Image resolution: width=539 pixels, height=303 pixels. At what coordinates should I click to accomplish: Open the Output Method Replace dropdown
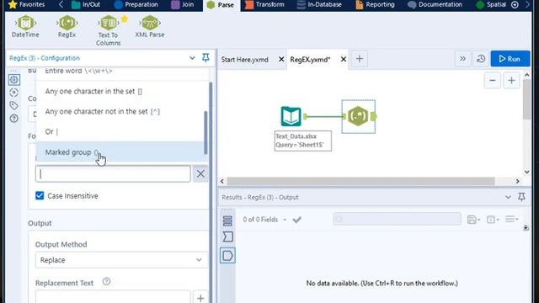[x=121, y=260]
